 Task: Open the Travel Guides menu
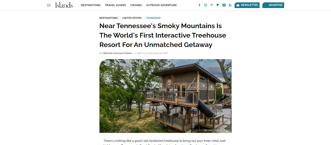tap(115, 5)
